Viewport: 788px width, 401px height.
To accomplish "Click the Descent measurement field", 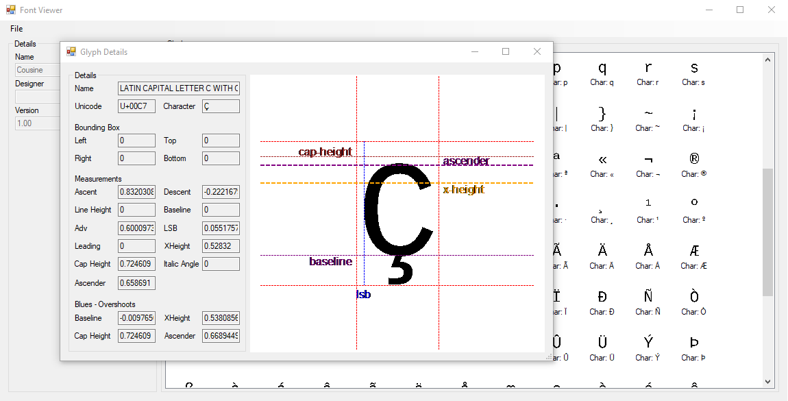I will (x=221, y=193).
